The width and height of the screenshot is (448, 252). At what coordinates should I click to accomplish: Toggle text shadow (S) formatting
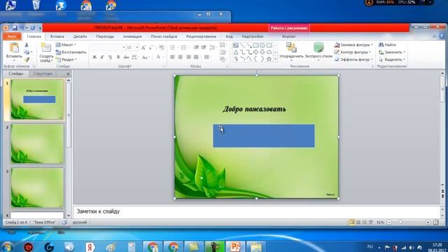118,57
